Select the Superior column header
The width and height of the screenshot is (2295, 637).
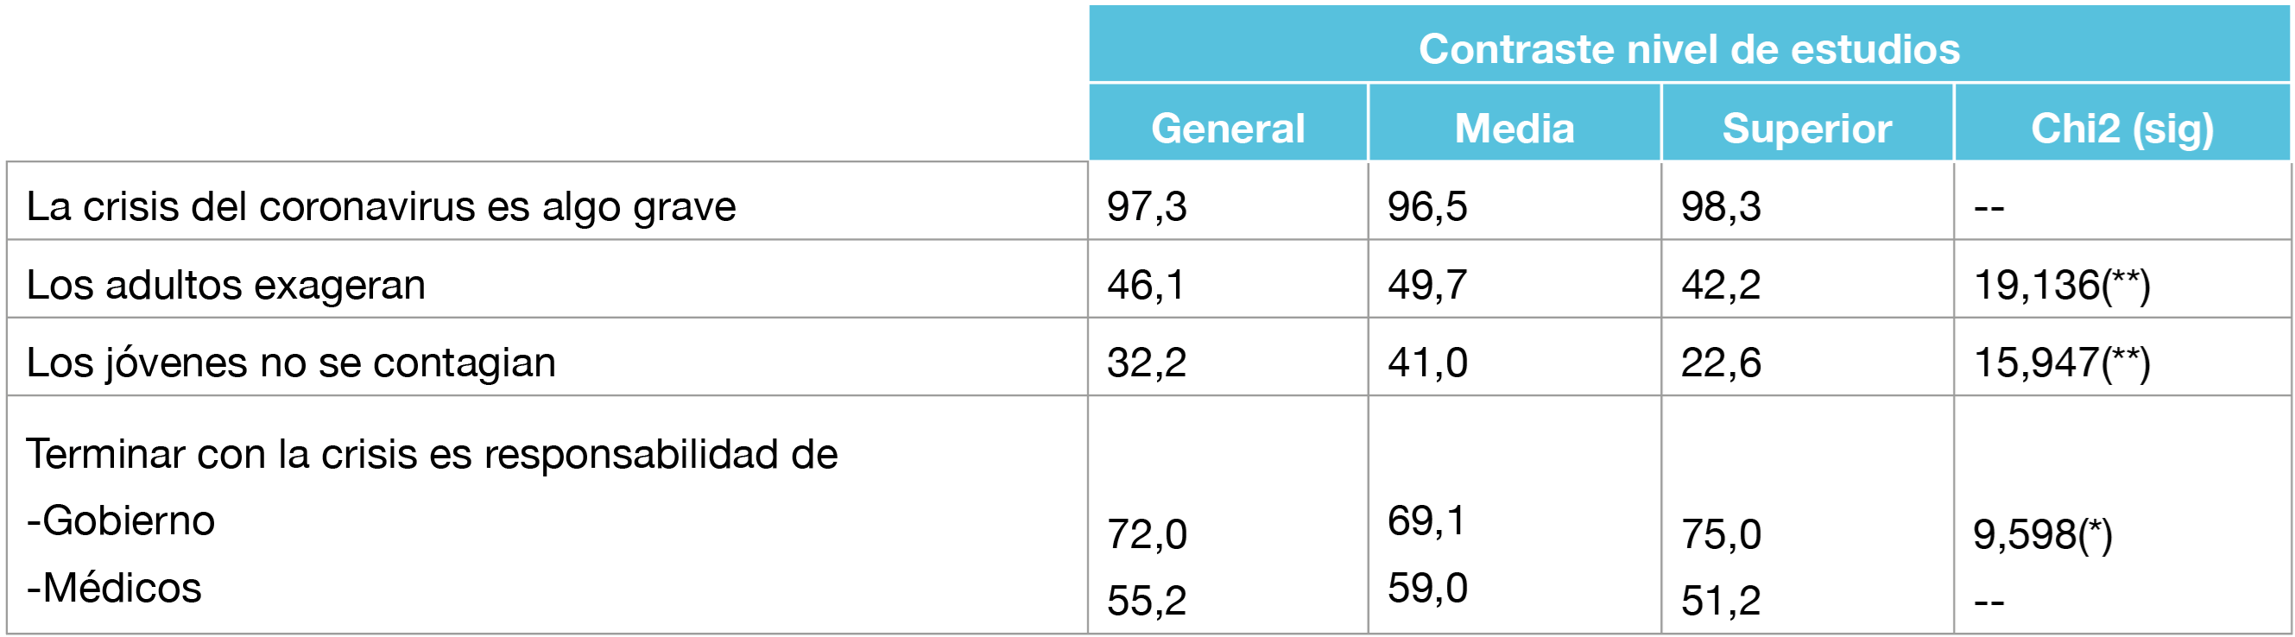pyautogui.click(x=1807, y=129)
